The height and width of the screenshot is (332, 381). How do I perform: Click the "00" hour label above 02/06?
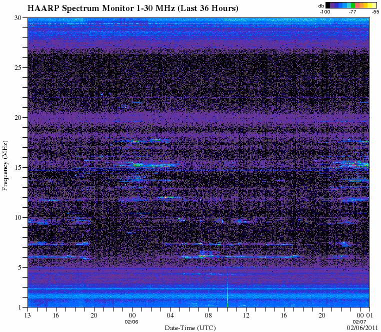(132, 315)
